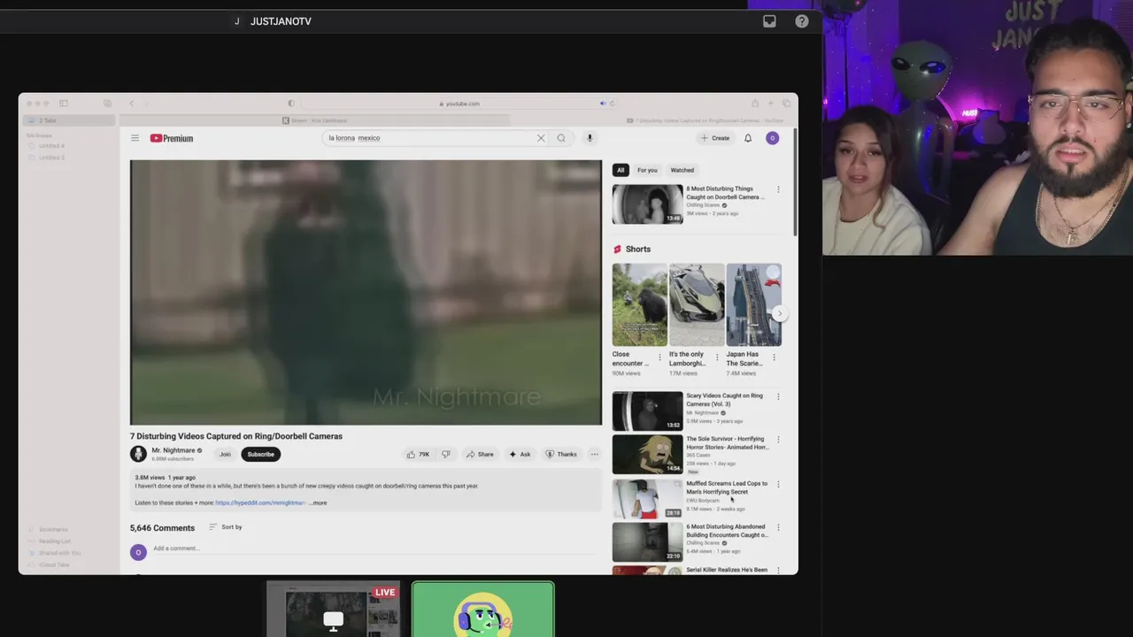1133x637 pixels.
Task: Open options for 'The Sole Survivor' video
Action: pos(778,440)
